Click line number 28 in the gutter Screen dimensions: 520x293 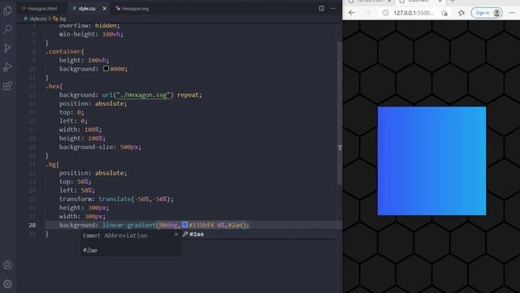tap(32, 225)
